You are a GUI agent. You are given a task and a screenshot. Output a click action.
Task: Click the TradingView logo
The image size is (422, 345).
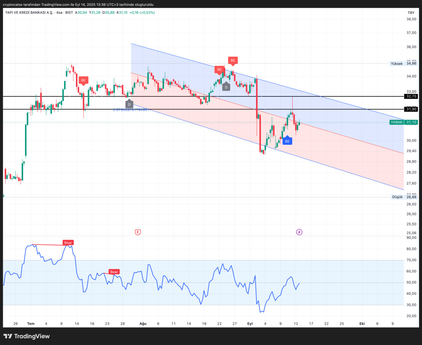coord(27,336)
